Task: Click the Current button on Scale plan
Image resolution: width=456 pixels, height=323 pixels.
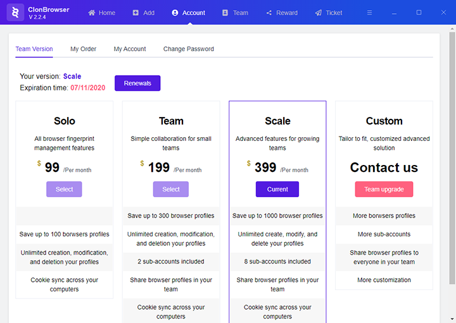Action: click(x=277, y=189)
